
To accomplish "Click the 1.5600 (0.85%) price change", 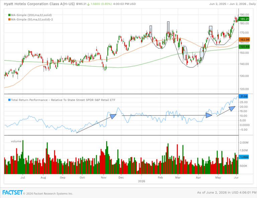I will 101,4.
